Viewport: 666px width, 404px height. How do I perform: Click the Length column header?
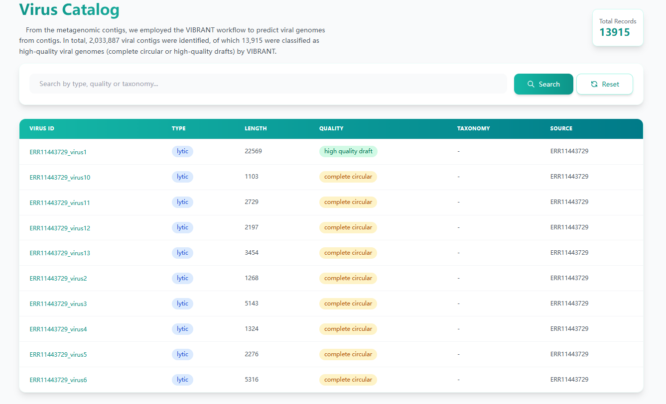tap(256, 128)
